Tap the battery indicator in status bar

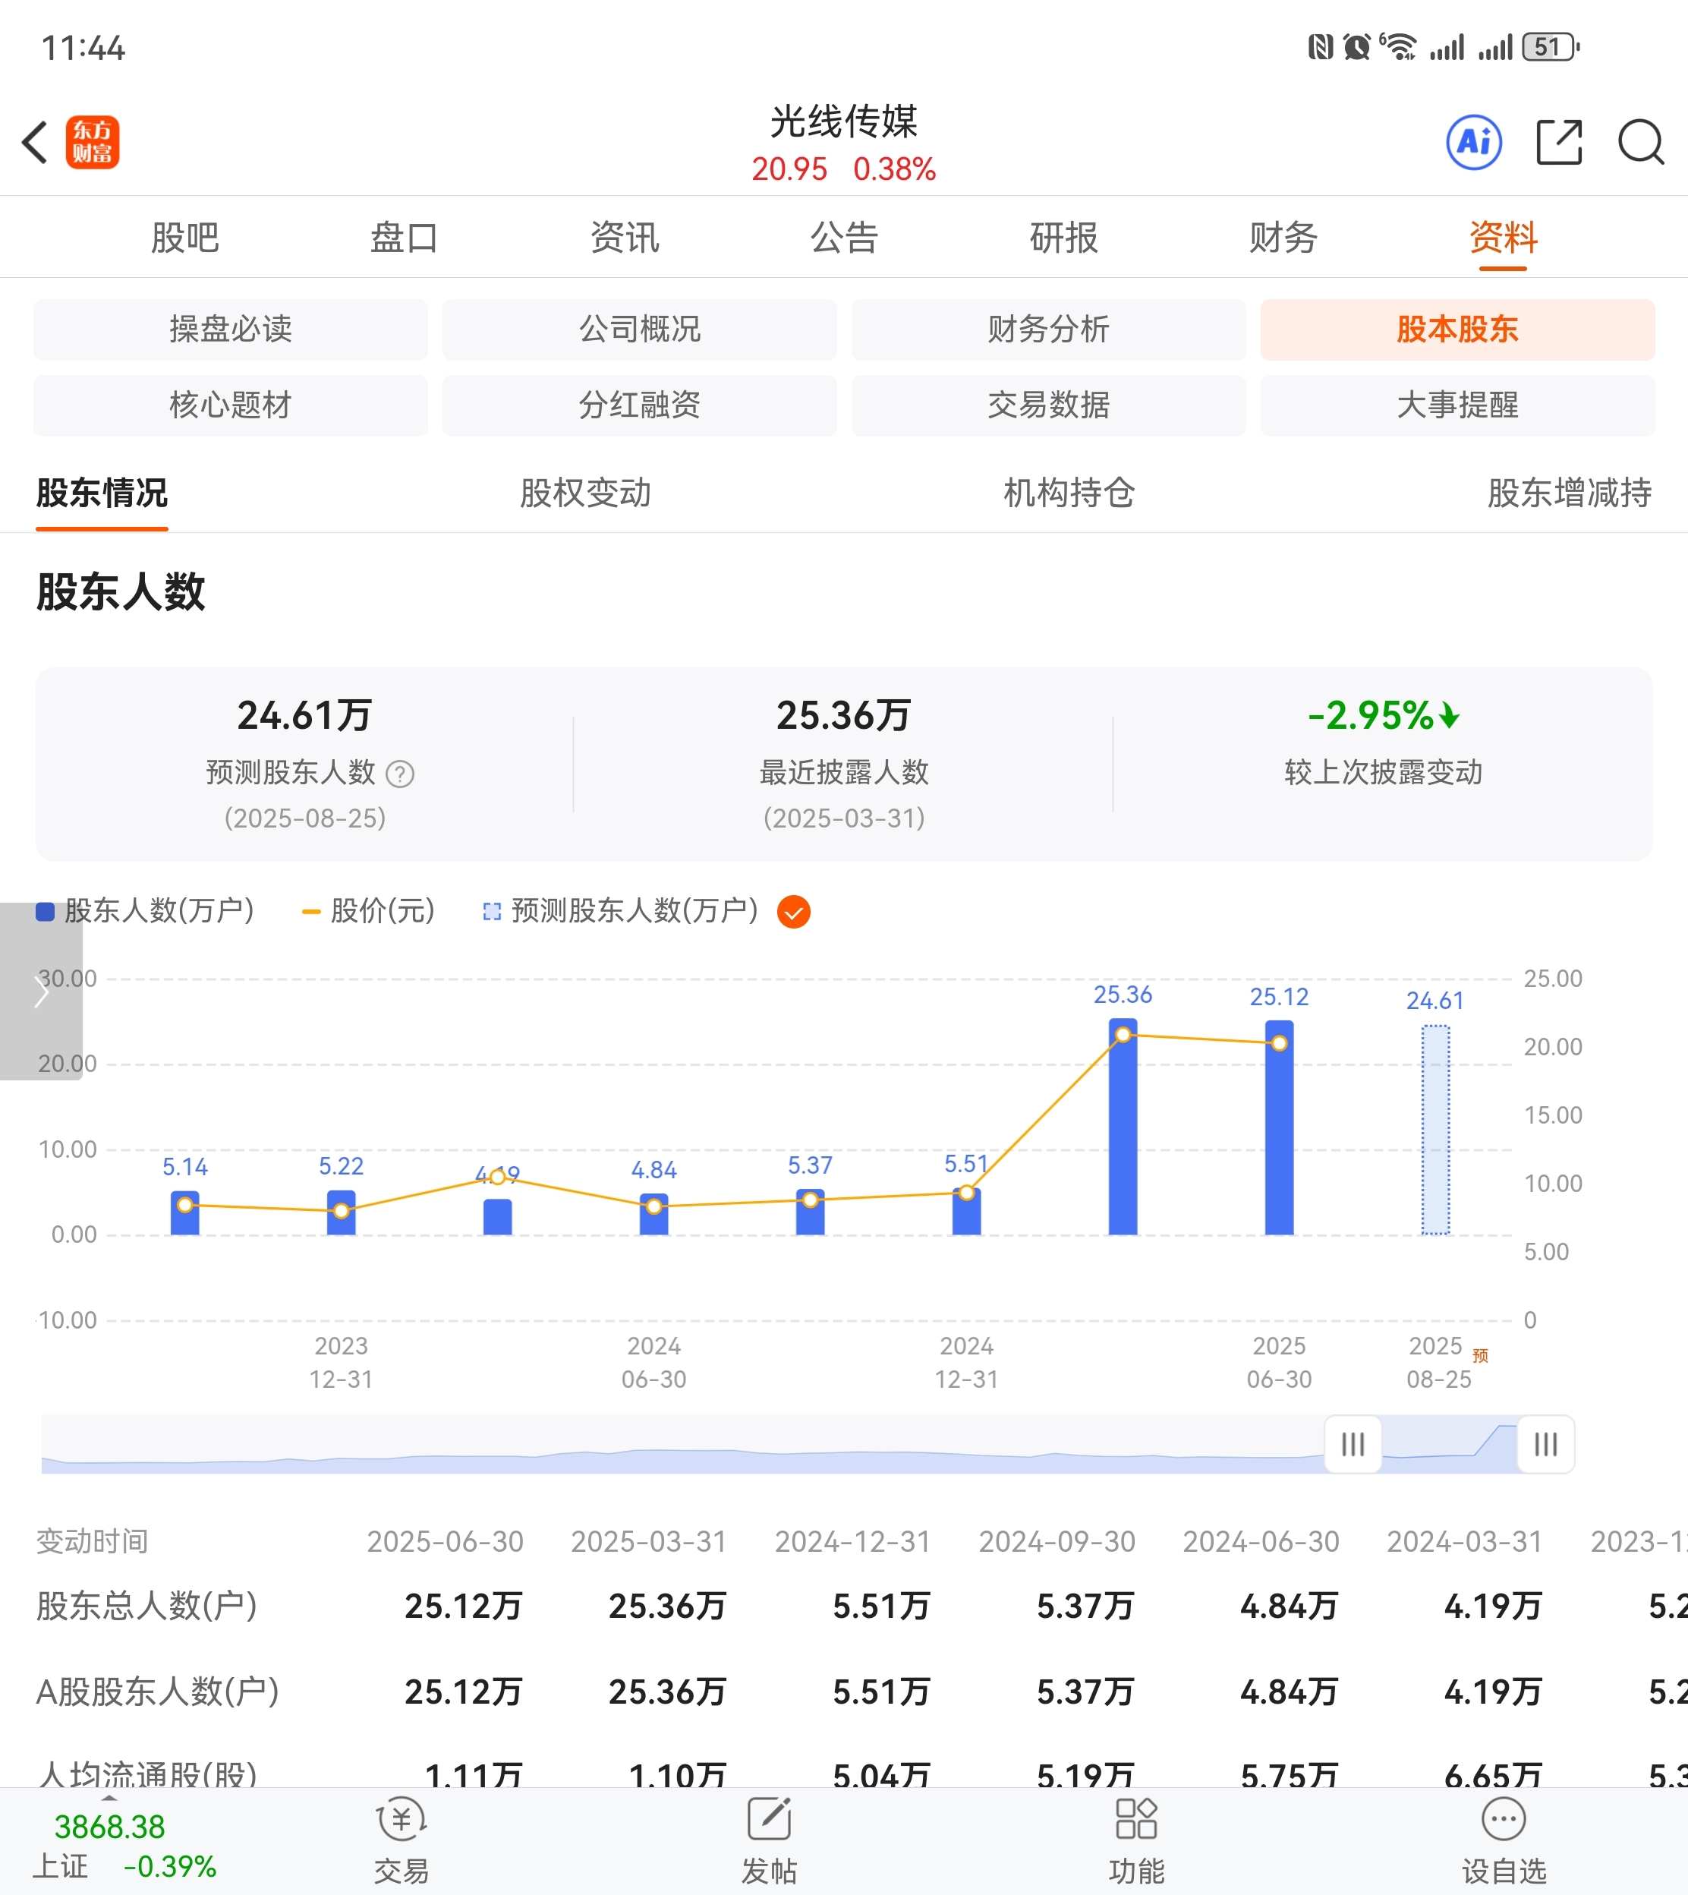coord(1551,46)
